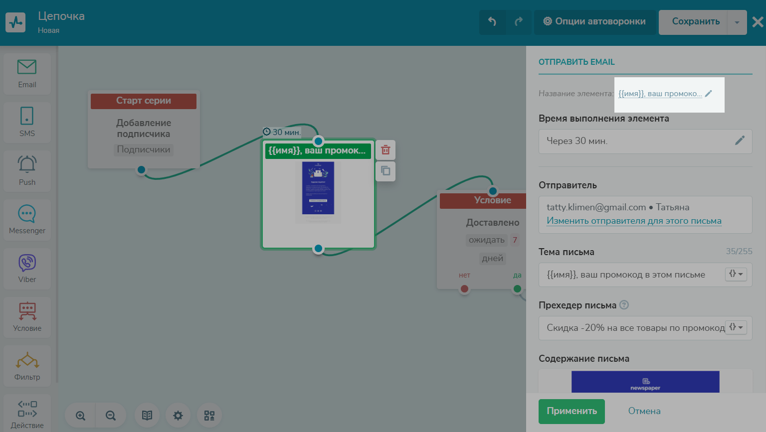The image size is (766, 432).
Task: Open variables dropdown in subject field
Action: click(736, 275)
